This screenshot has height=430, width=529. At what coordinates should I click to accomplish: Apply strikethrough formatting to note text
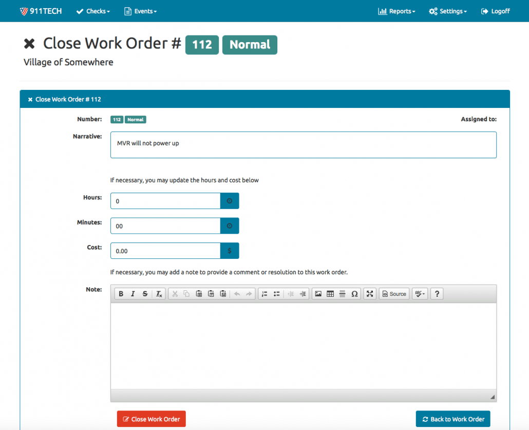click(145, 293)
